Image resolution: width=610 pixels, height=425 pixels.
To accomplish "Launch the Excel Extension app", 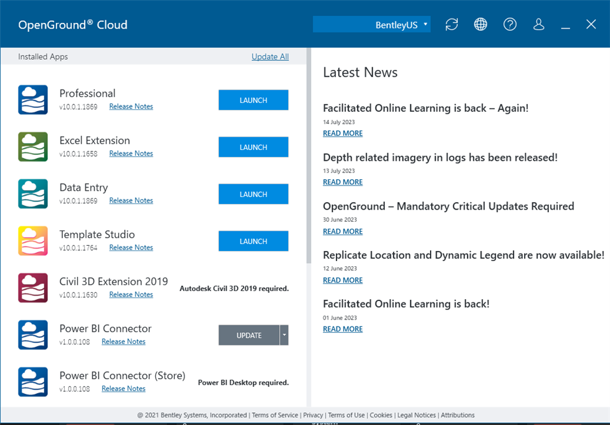I will tap(253, 147).
